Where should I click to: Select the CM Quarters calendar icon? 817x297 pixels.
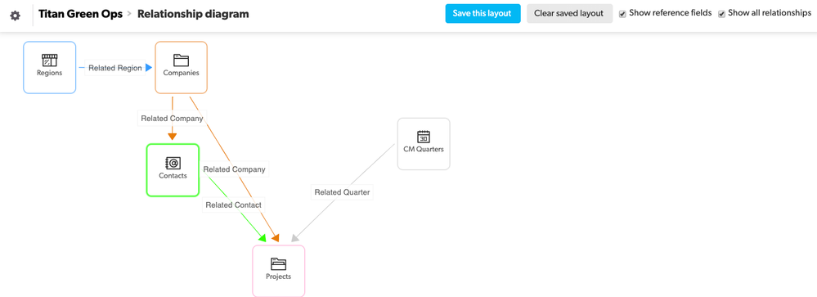point(424,137)
